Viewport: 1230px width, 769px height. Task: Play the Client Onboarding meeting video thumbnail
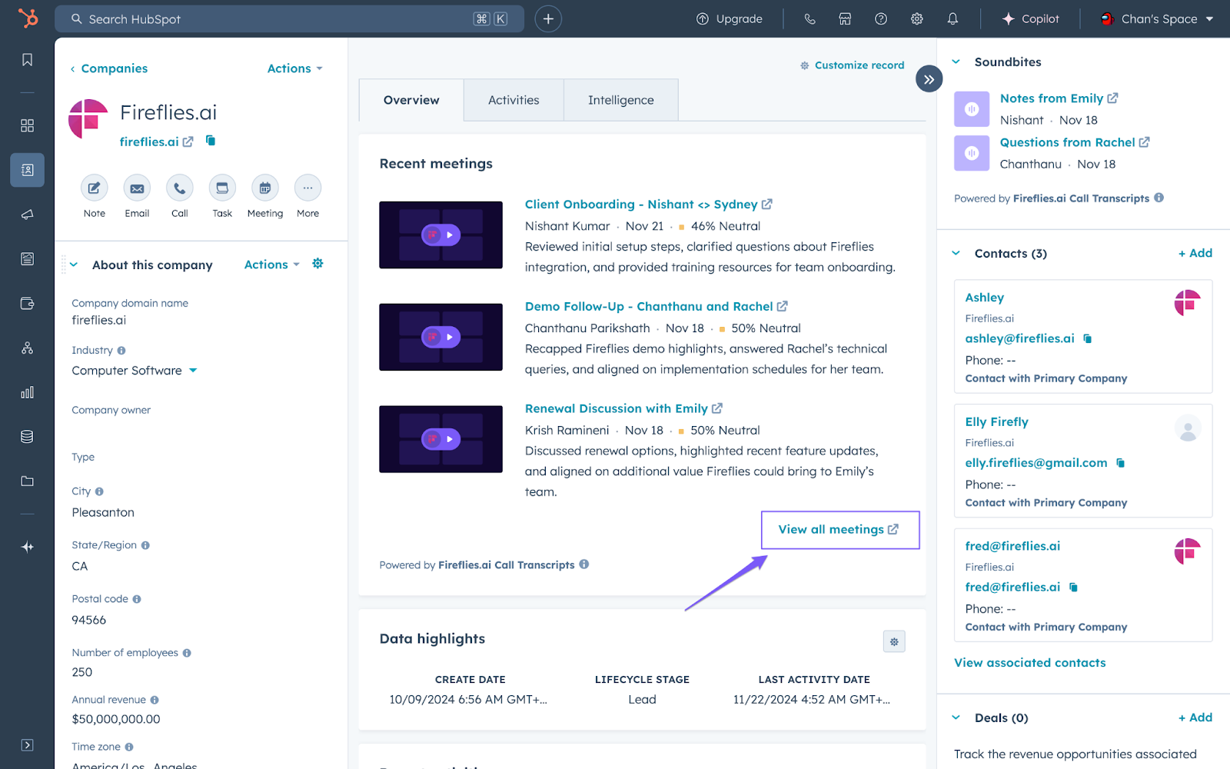click(x=440, y=235)
